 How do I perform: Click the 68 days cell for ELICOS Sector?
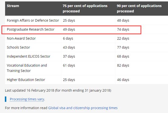click(x=123, y=56)
